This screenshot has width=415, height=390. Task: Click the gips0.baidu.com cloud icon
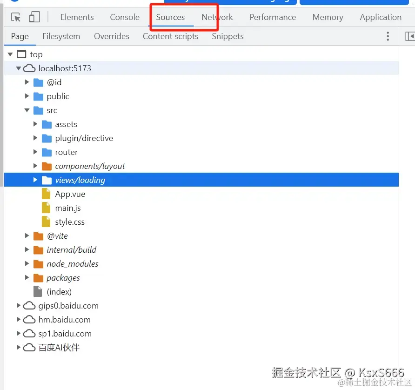[x=29, y=306]
